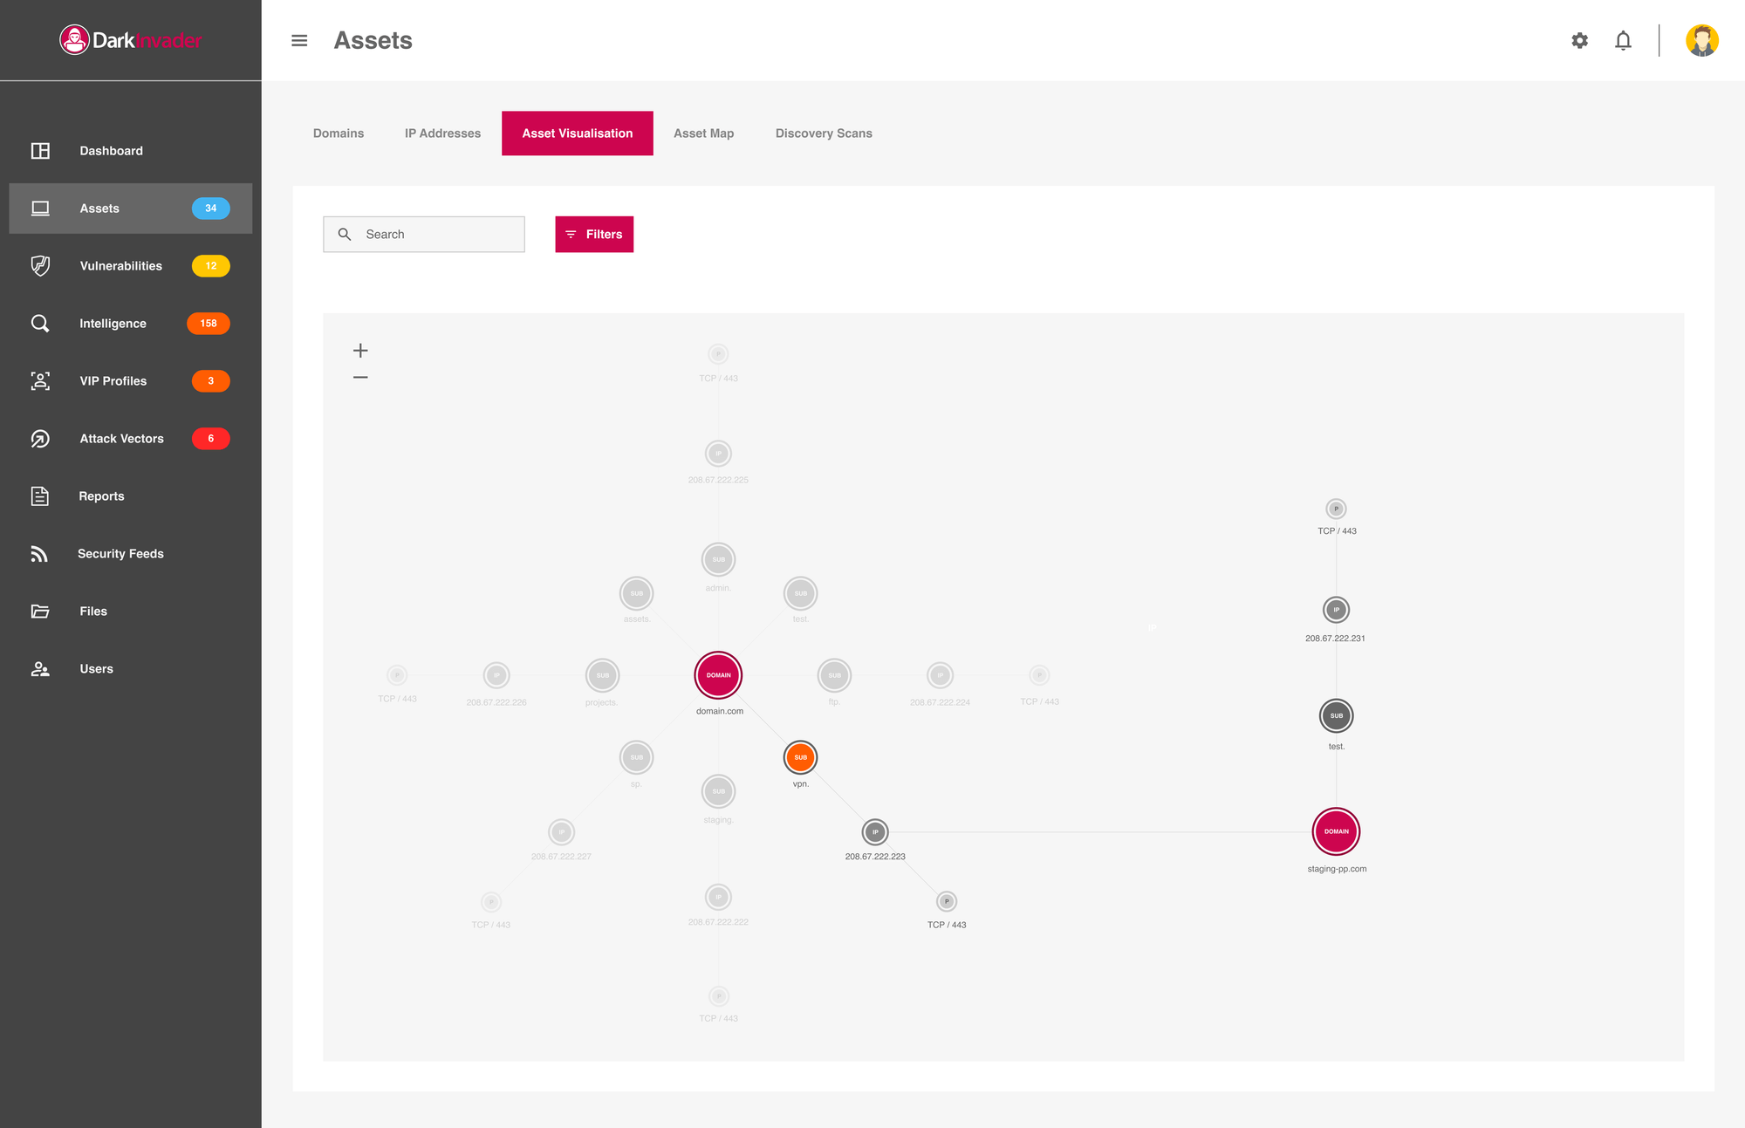The height and width of the screenshot is (1128, 1745).
Task: Open Attack Vectors sidebar icon
Action: pyautogui.click(x=40, y=439)
